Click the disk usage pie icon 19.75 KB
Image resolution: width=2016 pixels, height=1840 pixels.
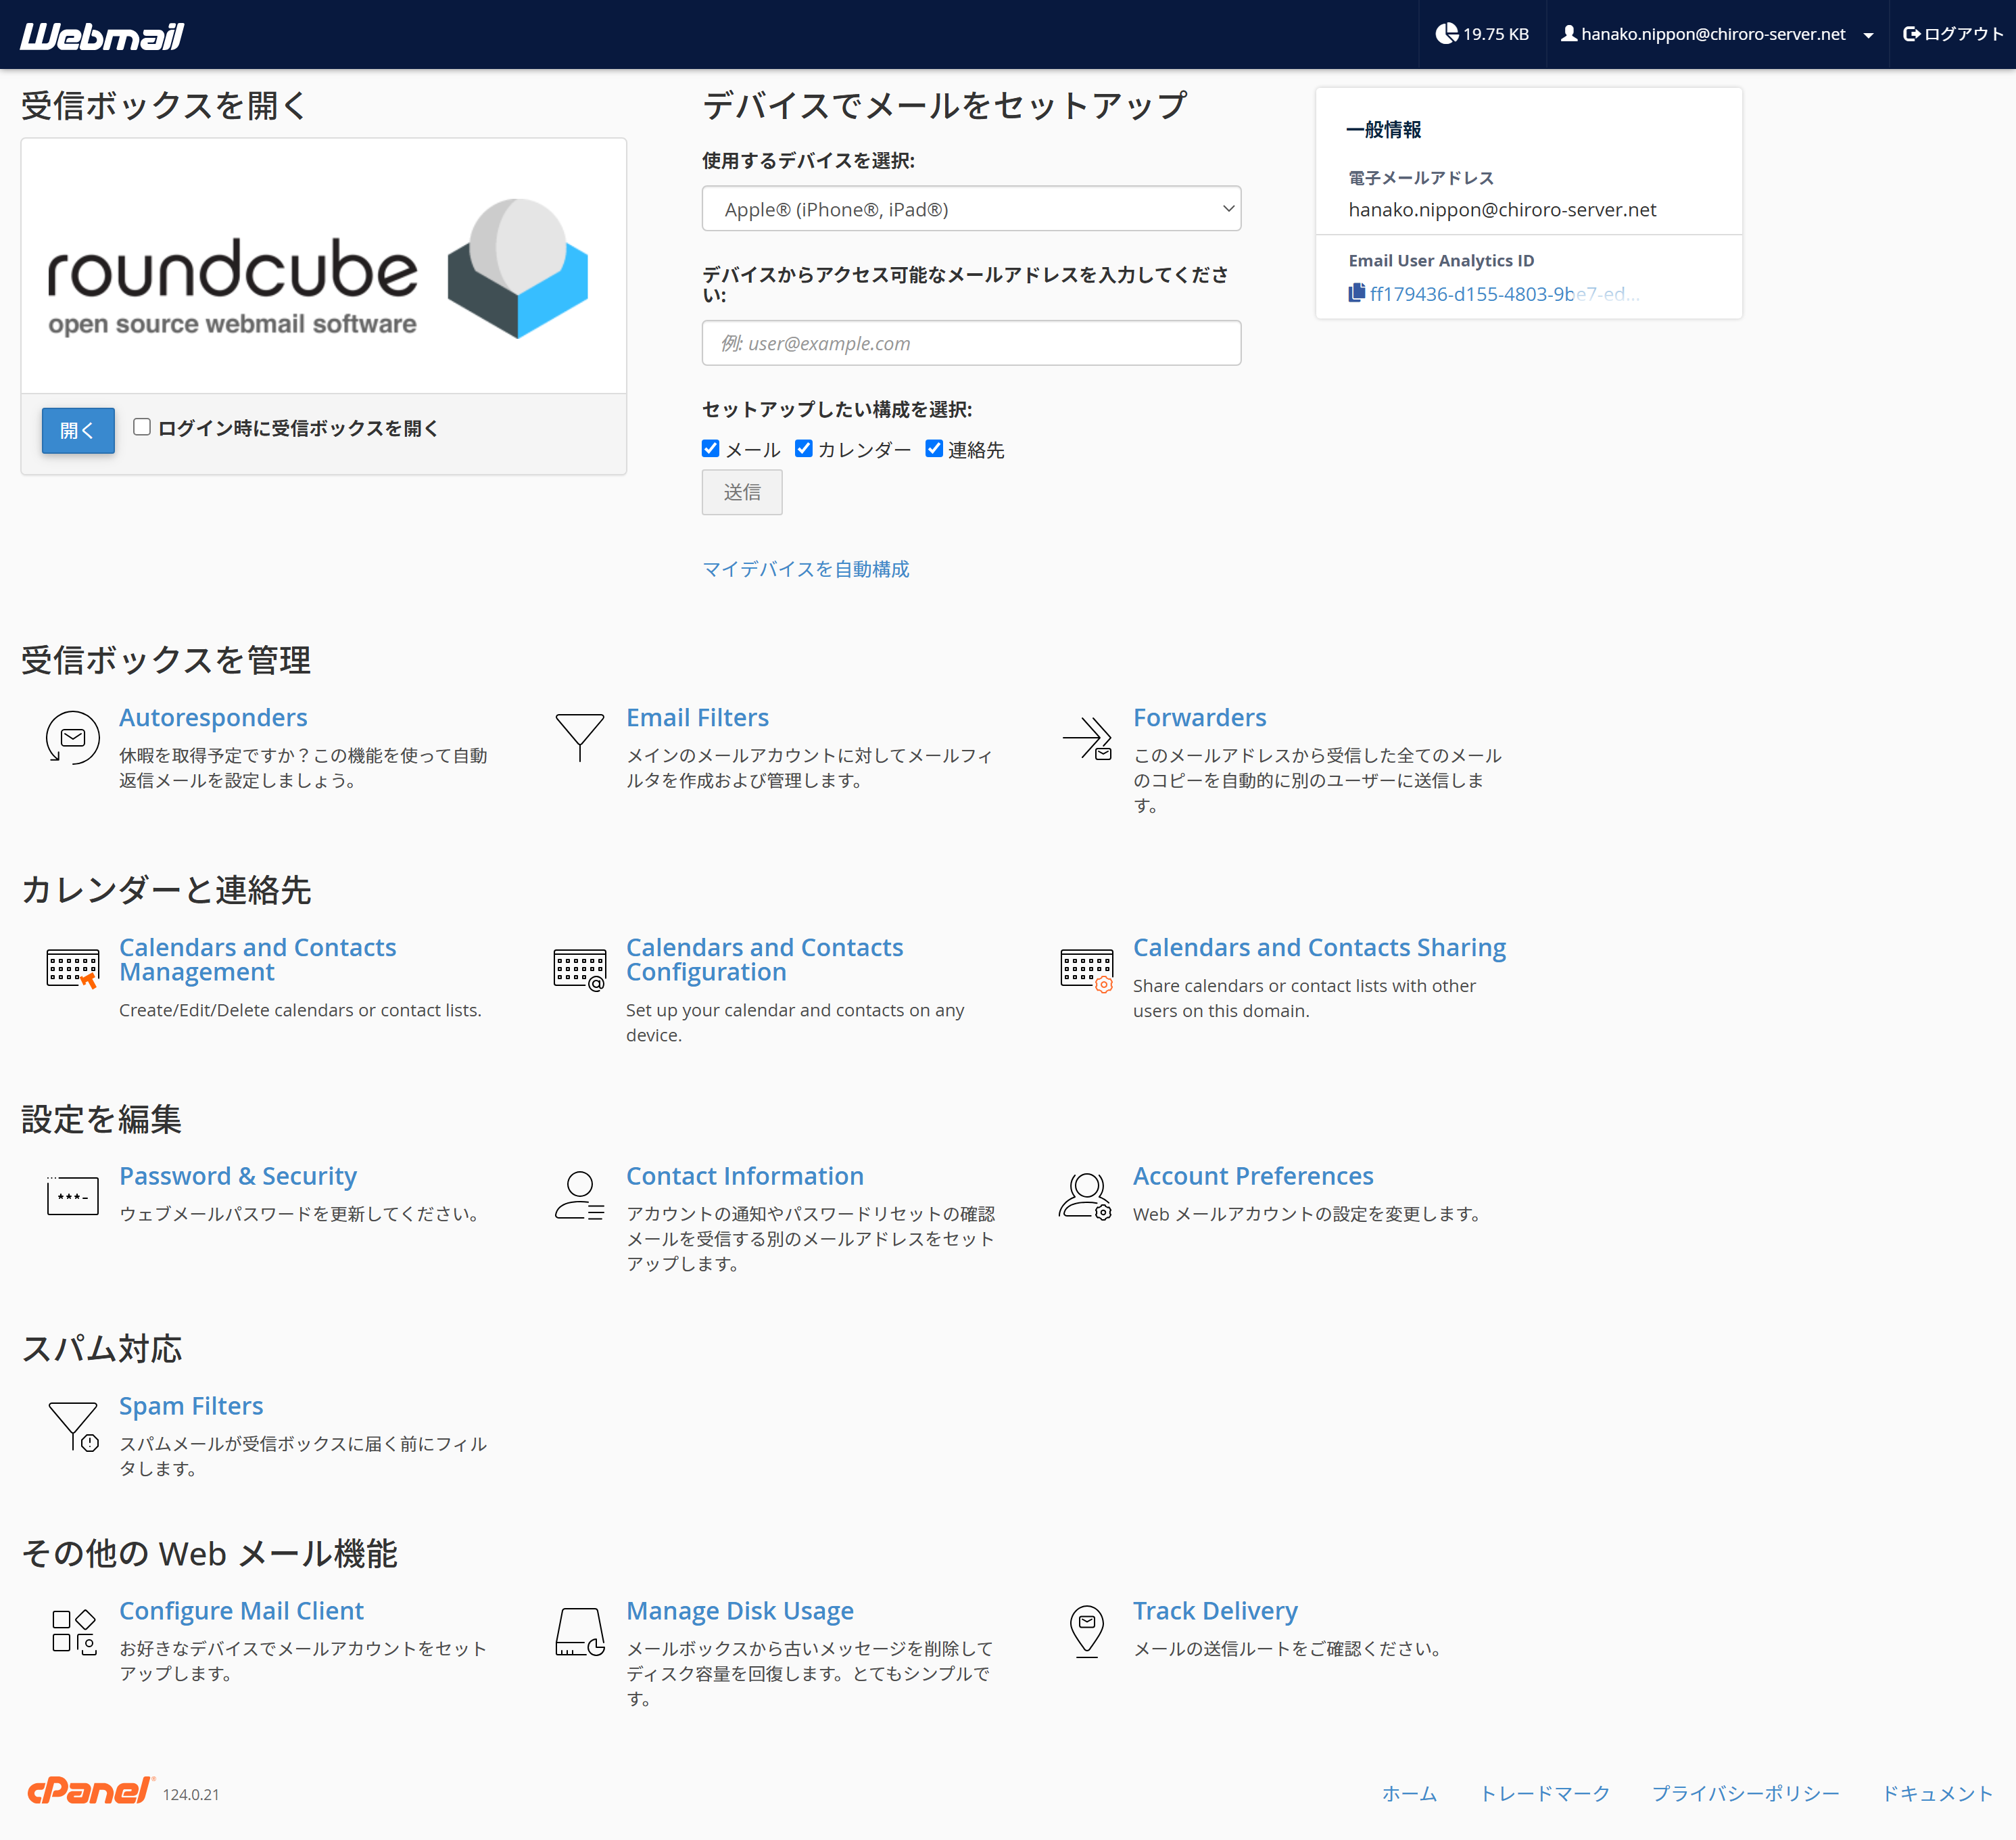1446,34
